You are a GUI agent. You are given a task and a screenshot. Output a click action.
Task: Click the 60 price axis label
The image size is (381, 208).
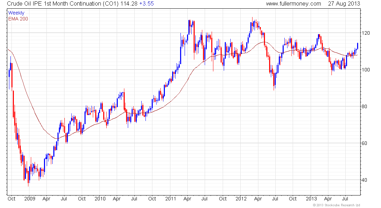pos(364,143)
